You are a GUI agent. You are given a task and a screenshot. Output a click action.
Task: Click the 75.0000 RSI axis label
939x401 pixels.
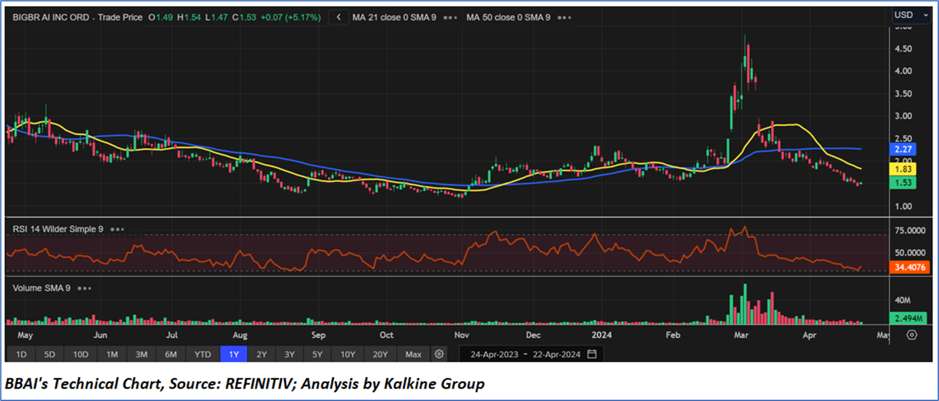pos(909,230)
